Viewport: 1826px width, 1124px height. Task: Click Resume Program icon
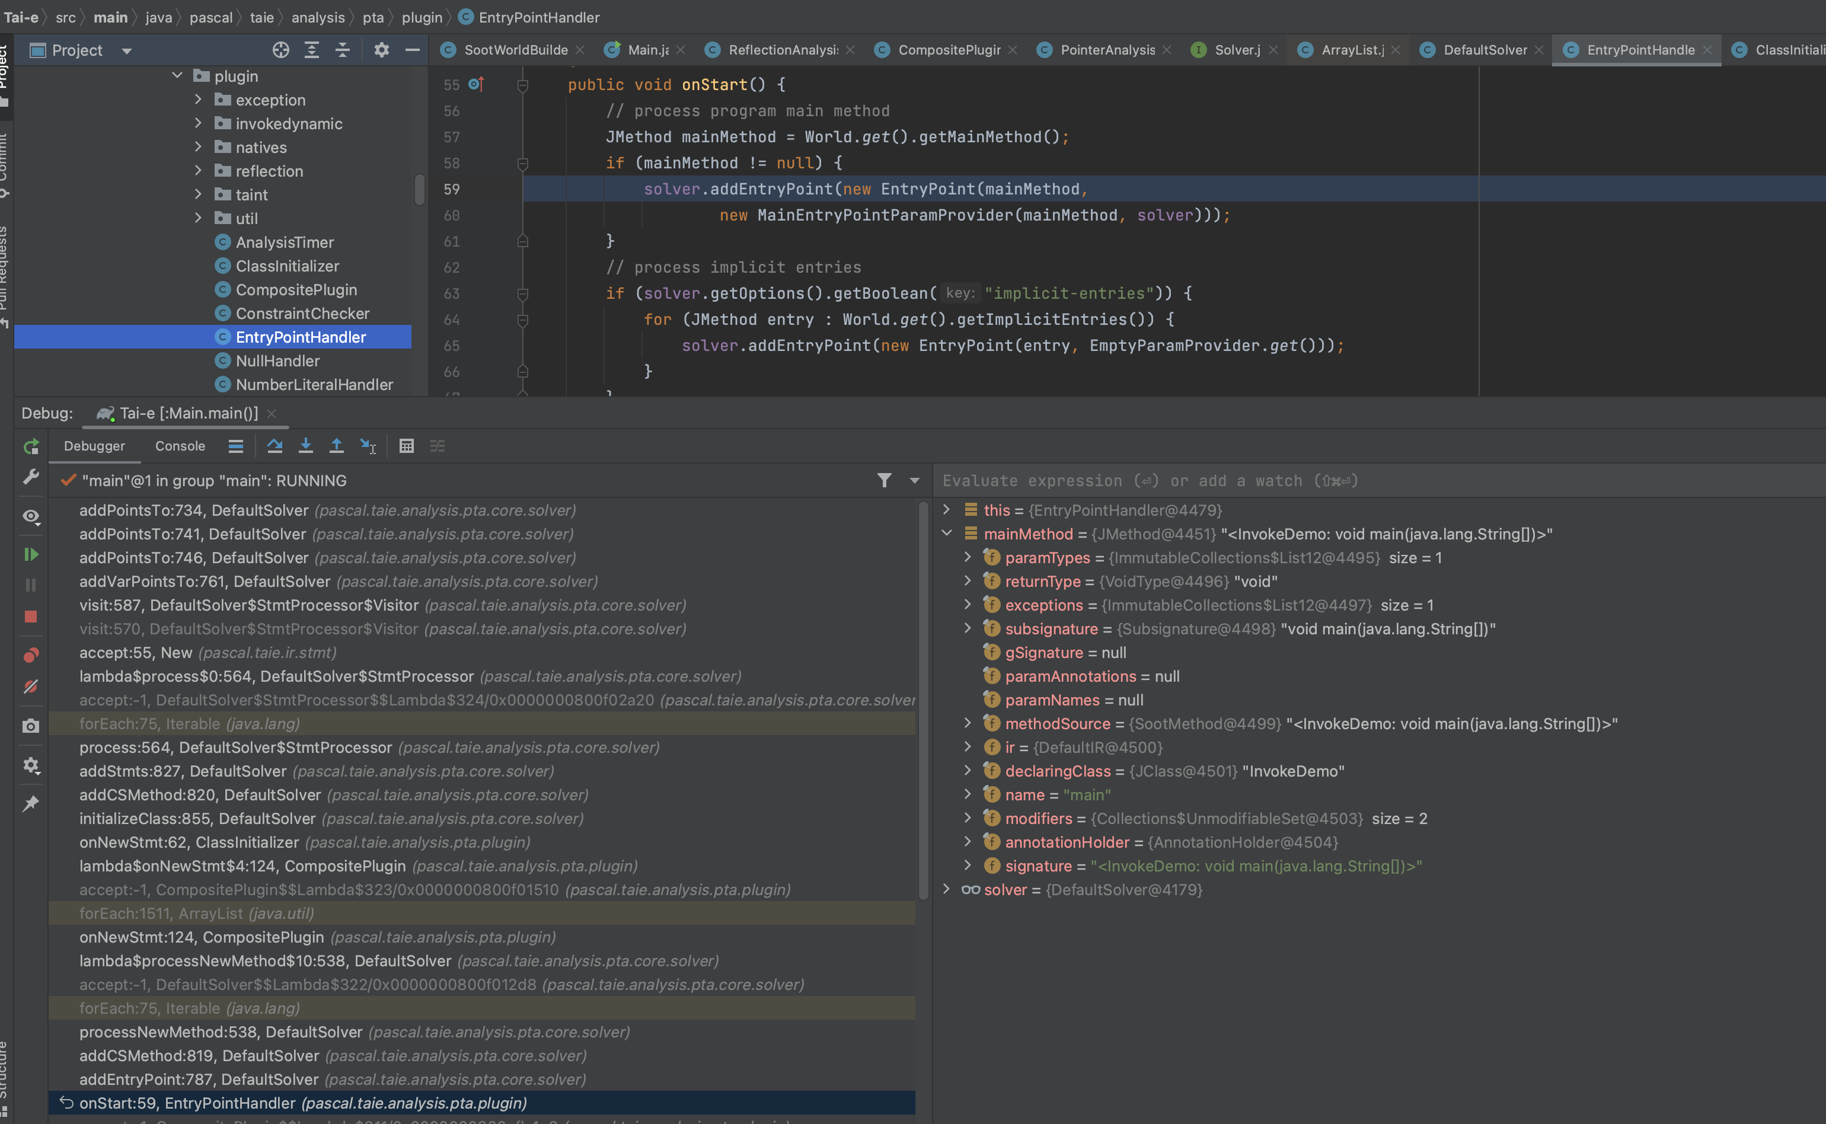30,554
